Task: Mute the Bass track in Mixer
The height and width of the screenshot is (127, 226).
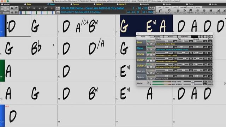Action: 148,44
